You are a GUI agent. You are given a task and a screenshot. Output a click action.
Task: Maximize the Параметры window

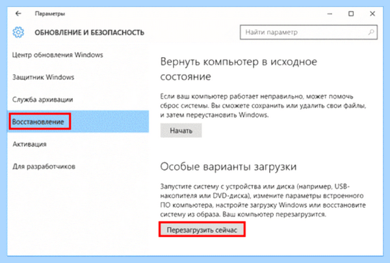click(351, 14)
